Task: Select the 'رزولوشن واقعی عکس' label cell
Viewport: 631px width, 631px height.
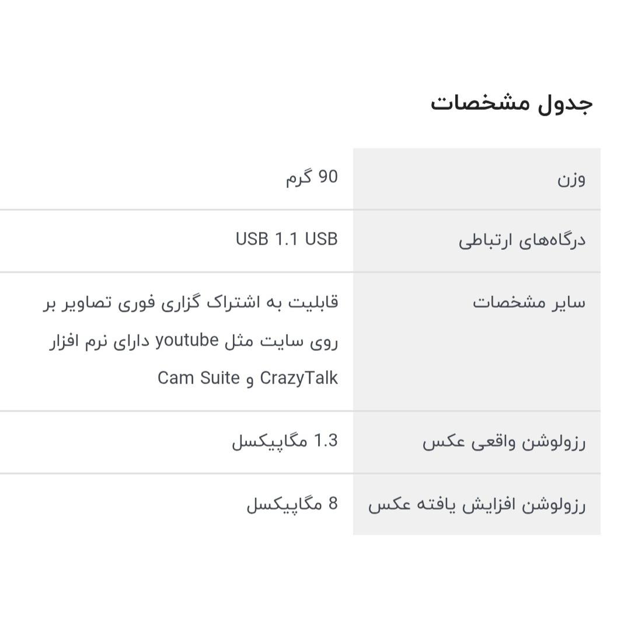Action: pos(477,442)
